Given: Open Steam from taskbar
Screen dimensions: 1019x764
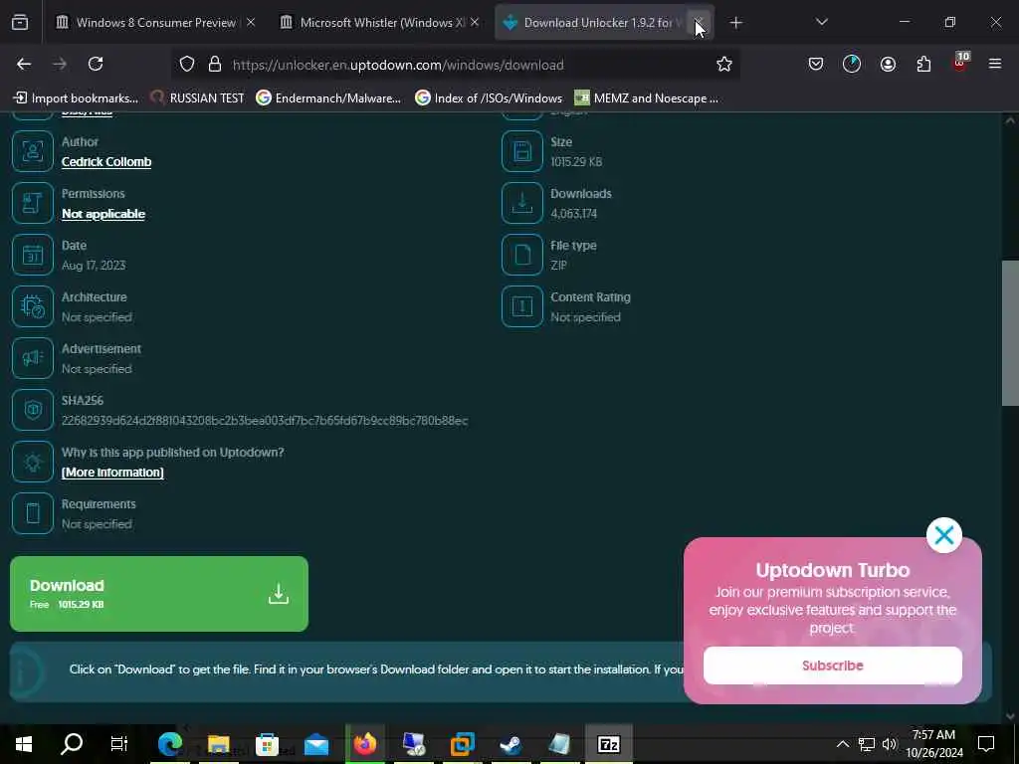Looking at the screenshot, I should coord(510,744).
